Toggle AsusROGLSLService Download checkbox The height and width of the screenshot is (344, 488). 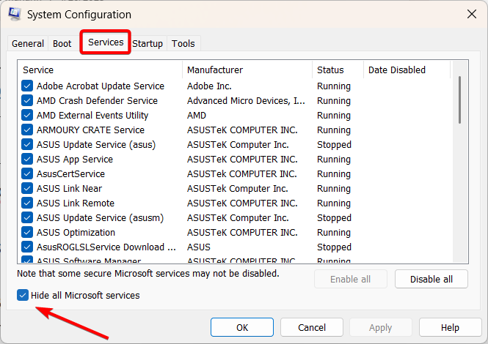(27, 247)
